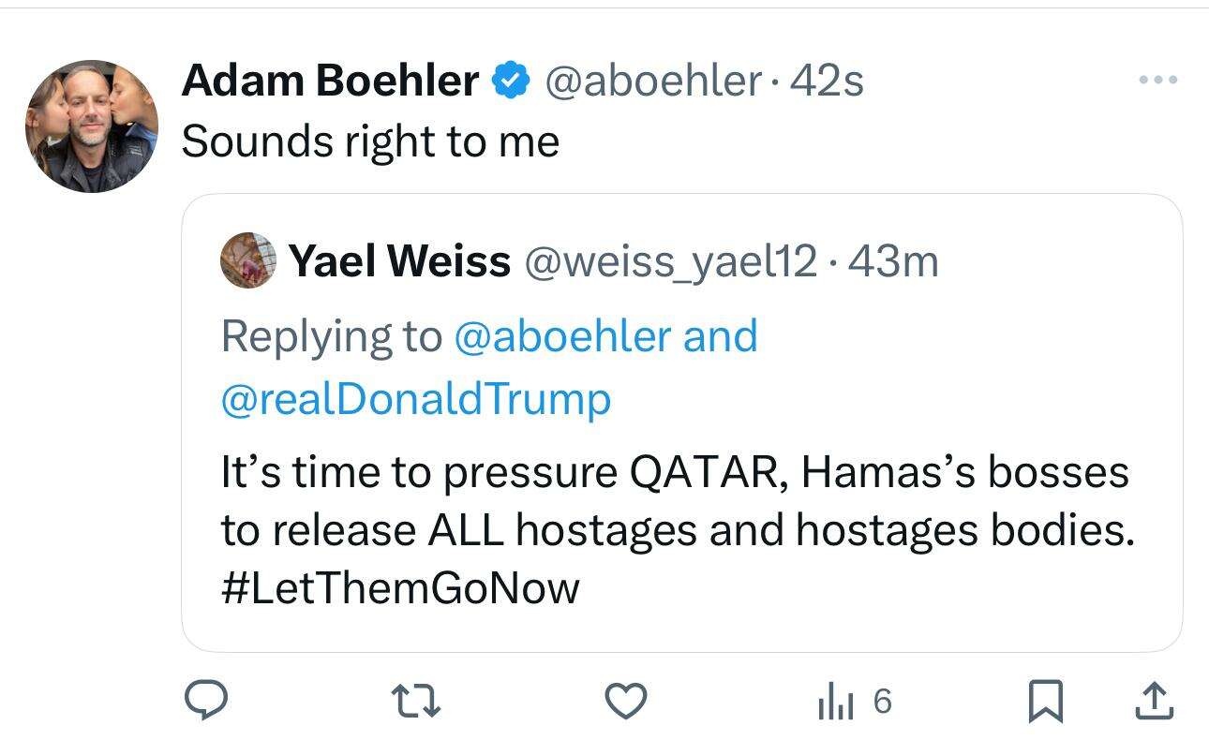This screenshot has height=755, width=1209.
Task: Go to the Adam Boehler display name
Action: pos(330,81)
